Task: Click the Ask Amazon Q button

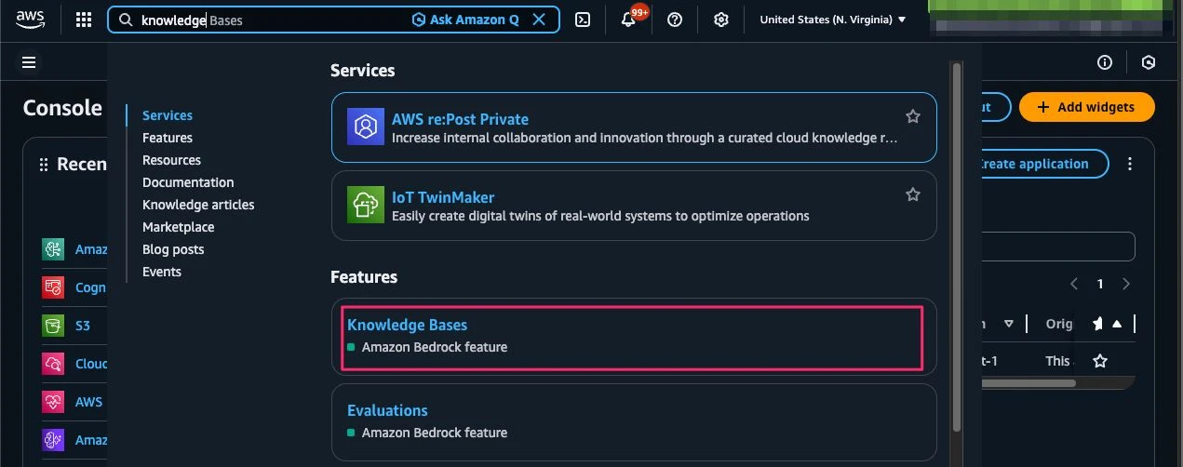Action: coord(465,20)
